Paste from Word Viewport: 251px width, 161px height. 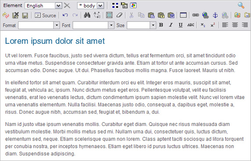point(171,15)
